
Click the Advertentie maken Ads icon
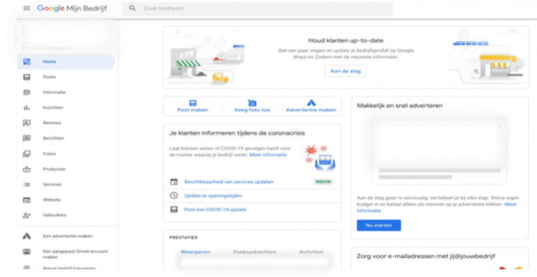coord(311,103)
